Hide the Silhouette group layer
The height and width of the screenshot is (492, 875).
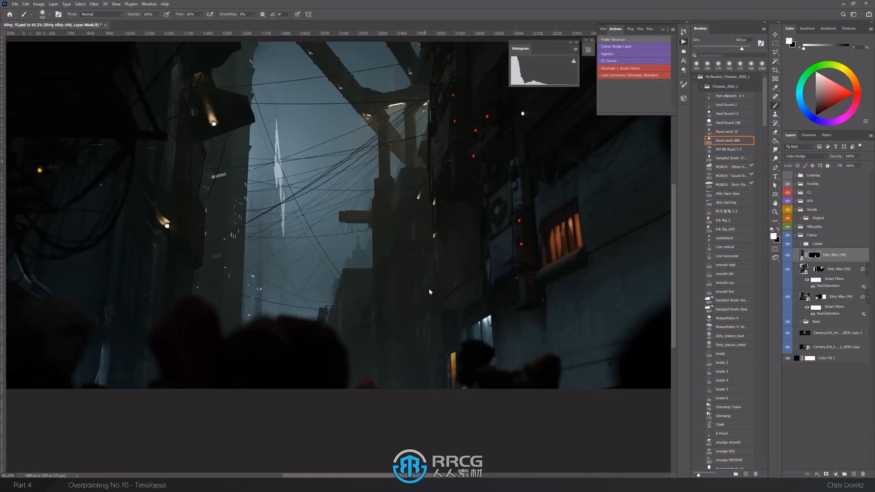[x=787, y=227]
